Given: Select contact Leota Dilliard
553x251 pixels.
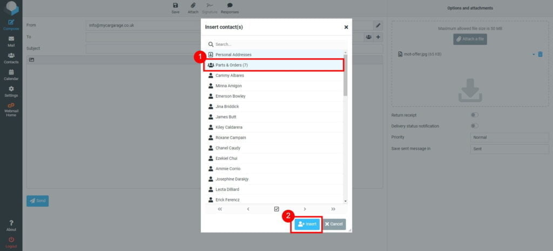Looking at the screenshot, I should (274, 189).
